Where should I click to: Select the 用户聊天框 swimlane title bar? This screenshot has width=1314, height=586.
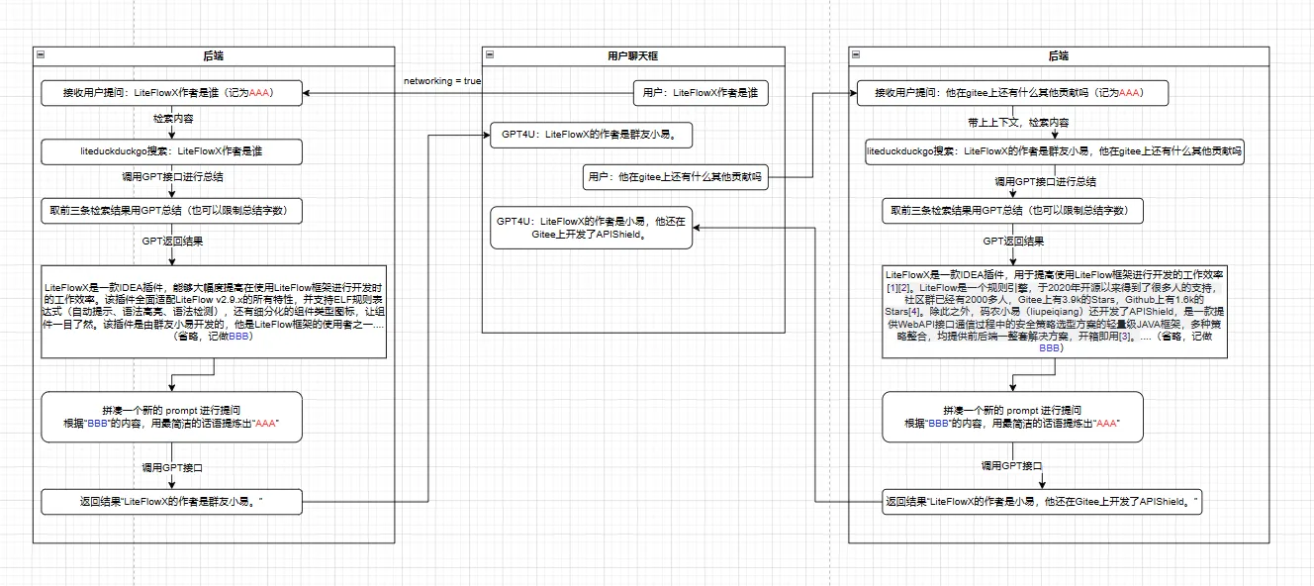(x=633, y=56)
